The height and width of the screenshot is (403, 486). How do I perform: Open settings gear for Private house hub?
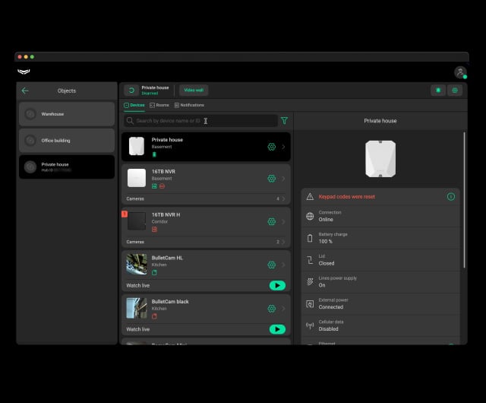click(x=271, y=147)
